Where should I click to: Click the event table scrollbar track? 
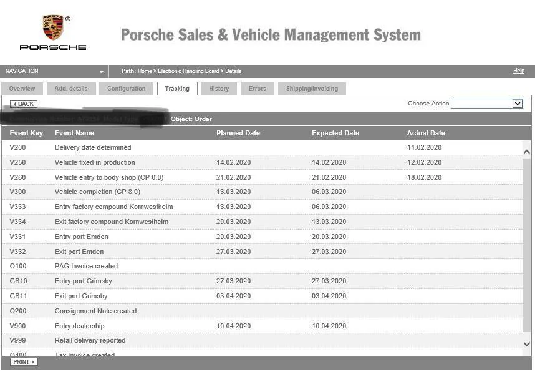point(527,244)
